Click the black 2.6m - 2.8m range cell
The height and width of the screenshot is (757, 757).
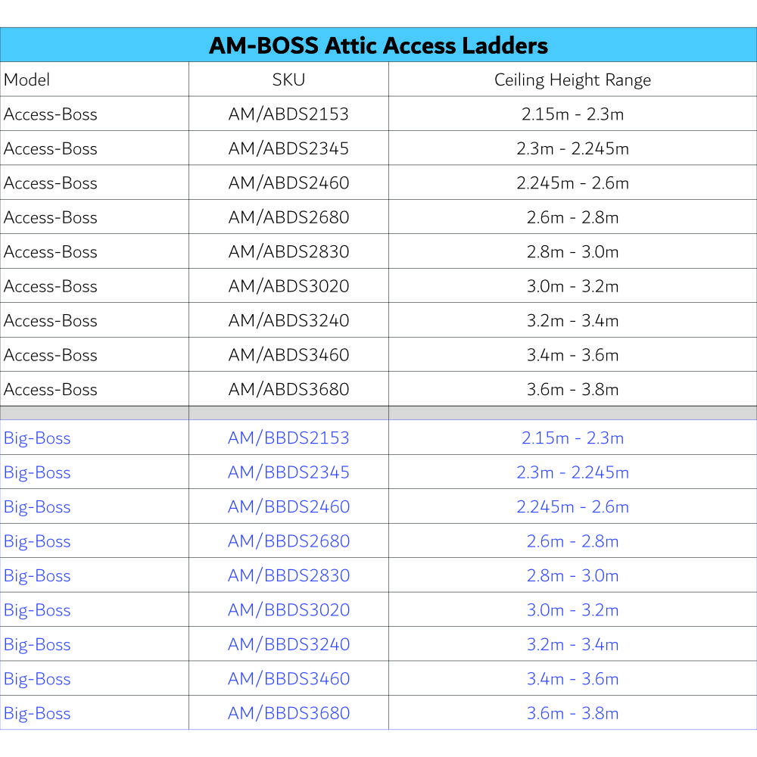572,217
